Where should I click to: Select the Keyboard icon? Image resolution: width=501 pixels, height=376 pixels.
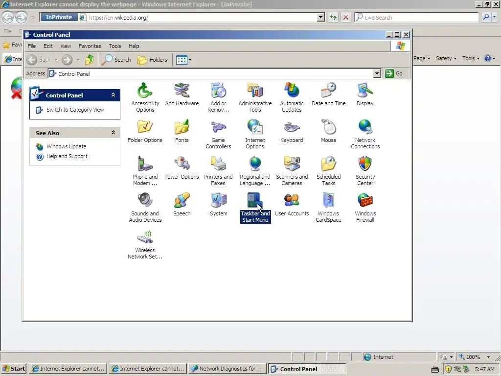tap(292, 131)
